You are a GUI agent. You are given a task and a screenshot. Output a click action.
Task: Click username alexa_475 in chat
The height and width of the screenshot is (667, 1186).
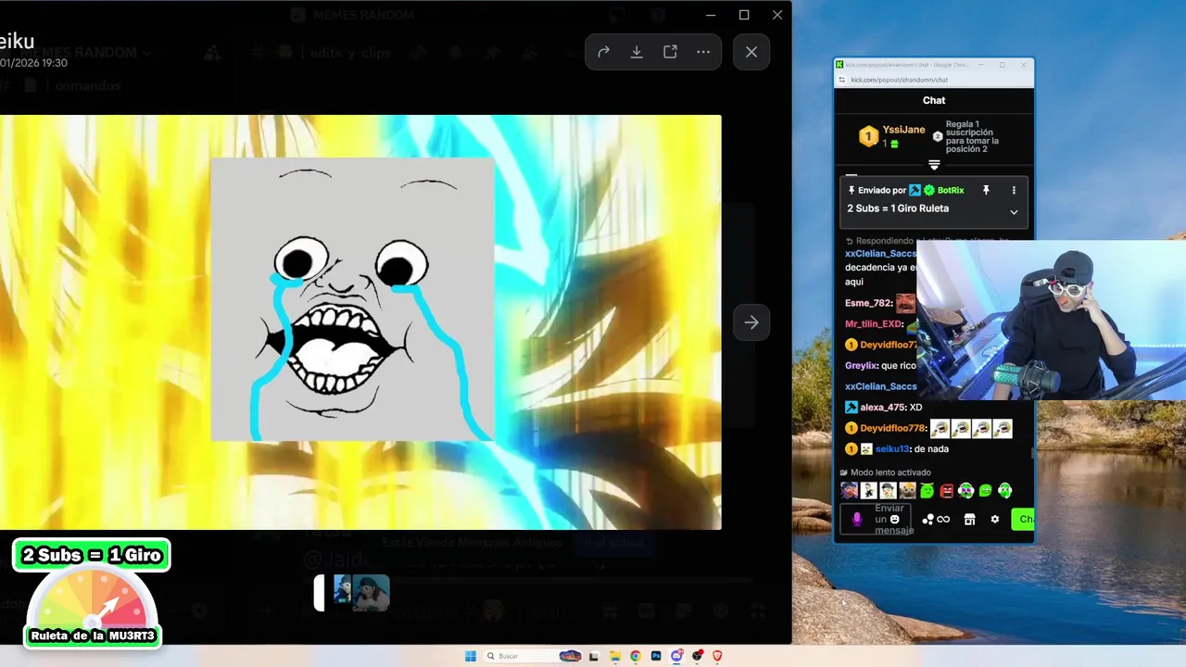tap(883, 408)
